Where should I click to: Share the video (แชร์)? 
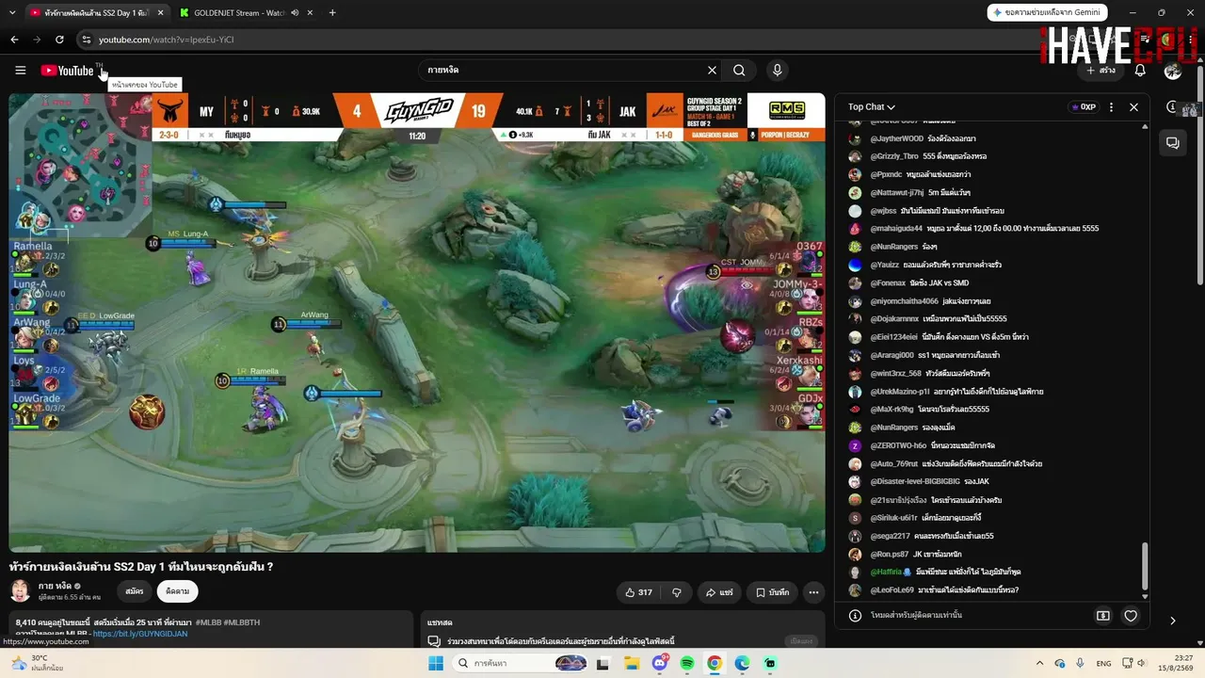coord(719,592)
